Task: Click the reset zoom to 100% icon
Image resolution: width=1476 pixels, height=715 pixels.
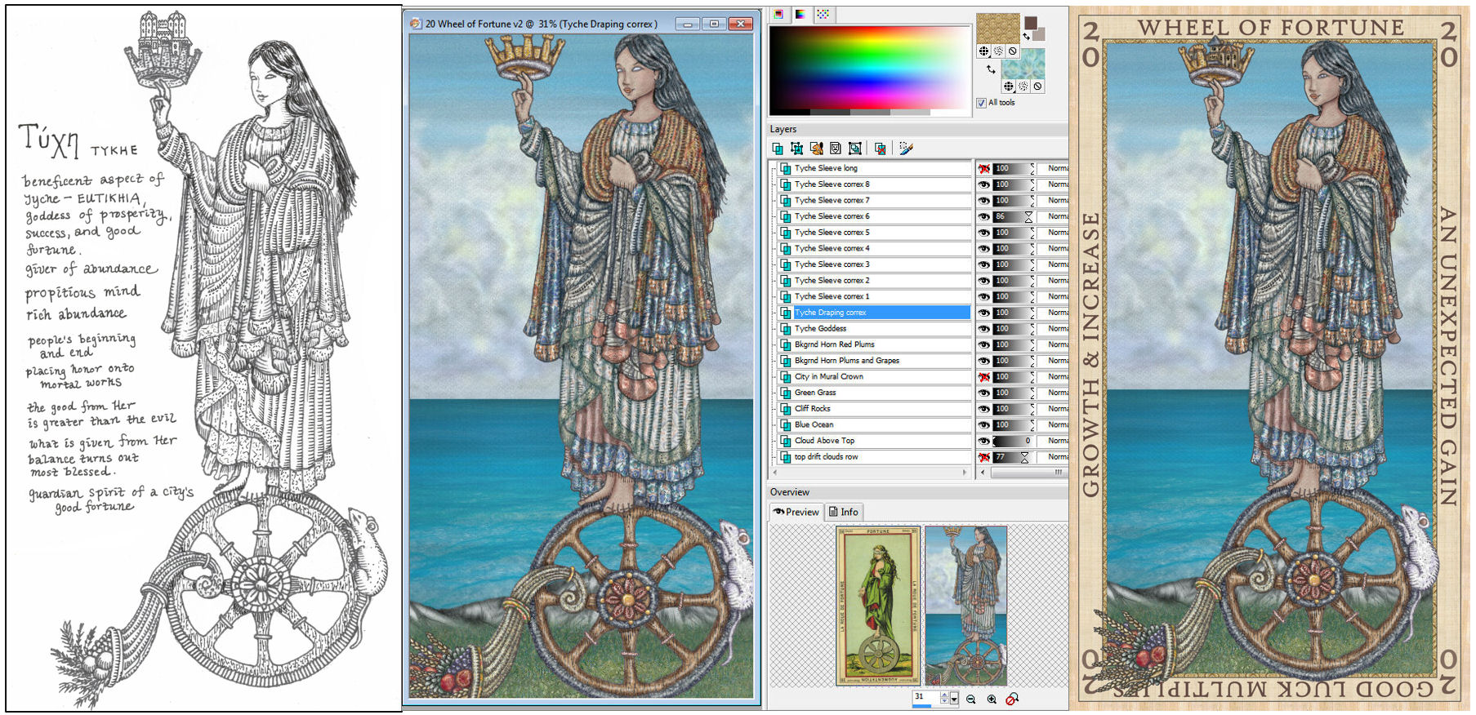Action: pos(1012,699)
